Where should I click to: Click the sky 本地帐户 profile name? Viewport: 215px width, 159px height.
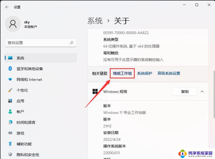coord(30,24)
